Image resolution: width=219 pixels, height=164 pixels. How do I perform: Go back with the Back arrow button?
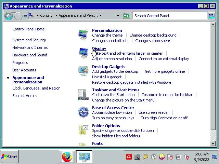(9, 16)
